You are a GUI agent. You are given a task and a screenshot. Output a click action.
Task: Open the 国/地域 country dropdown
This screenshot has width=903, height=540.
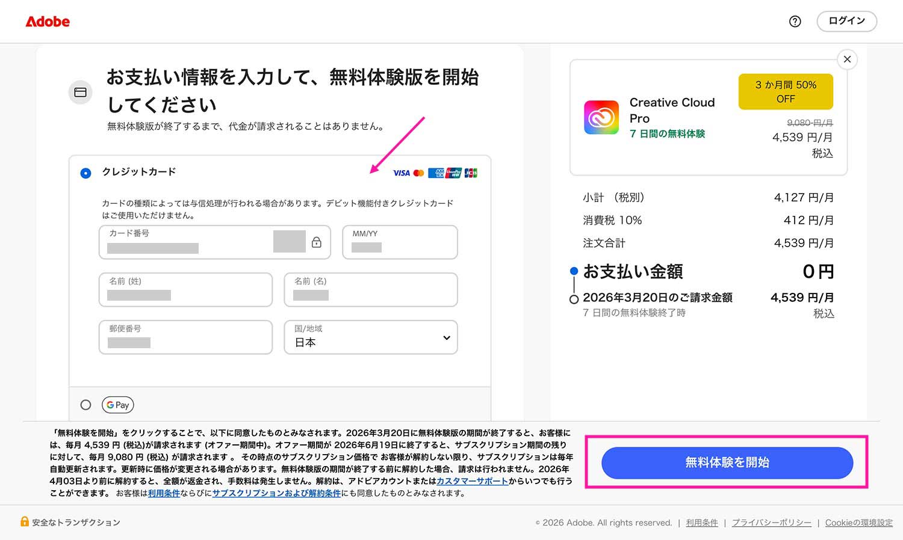(370, 337)
